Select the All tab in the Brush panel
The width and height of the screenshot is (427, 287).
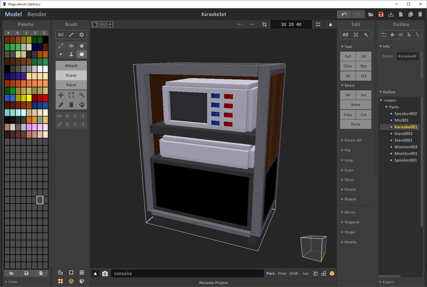tap(61, 35)
